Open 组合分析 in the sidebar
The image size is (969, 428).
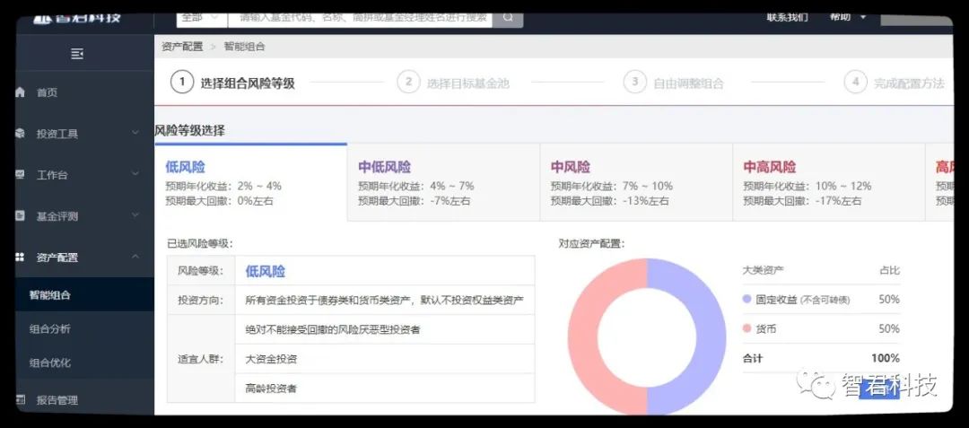50,329
